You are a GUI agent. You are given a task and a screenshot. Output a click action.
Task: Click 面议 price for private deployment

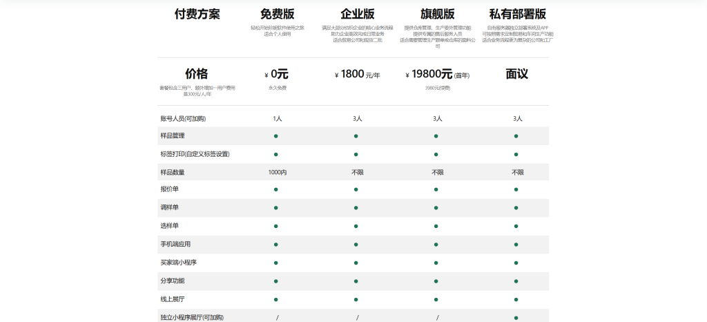(517, 74)
